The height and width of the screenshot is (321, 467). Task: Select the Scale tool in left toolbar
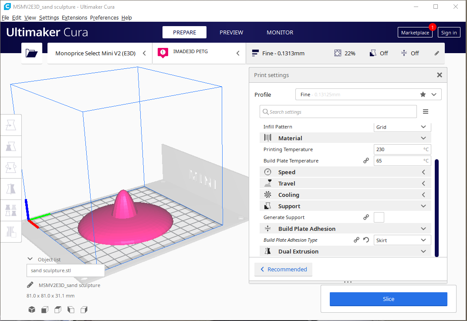[11, 146]
